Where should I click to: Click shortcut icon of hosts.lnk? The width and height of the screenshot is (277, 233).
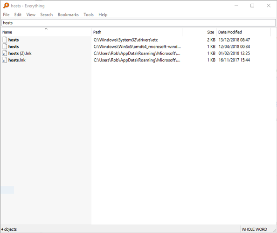[x=5, y=60]
